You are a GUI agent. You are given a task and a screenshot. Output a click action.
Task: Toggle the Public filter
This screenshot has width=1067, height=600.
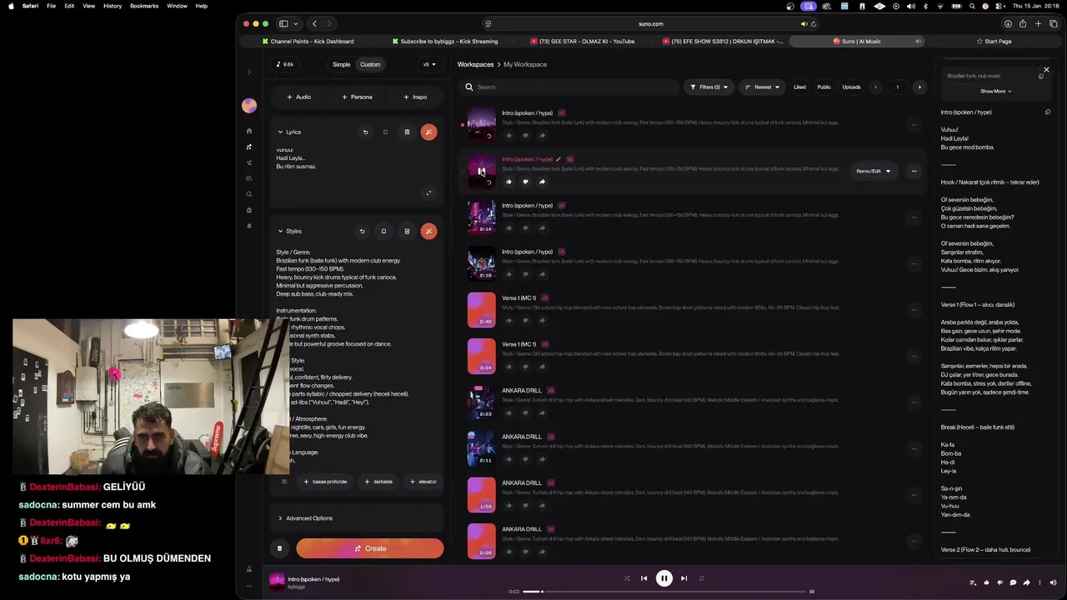click(x=824, y=87)
